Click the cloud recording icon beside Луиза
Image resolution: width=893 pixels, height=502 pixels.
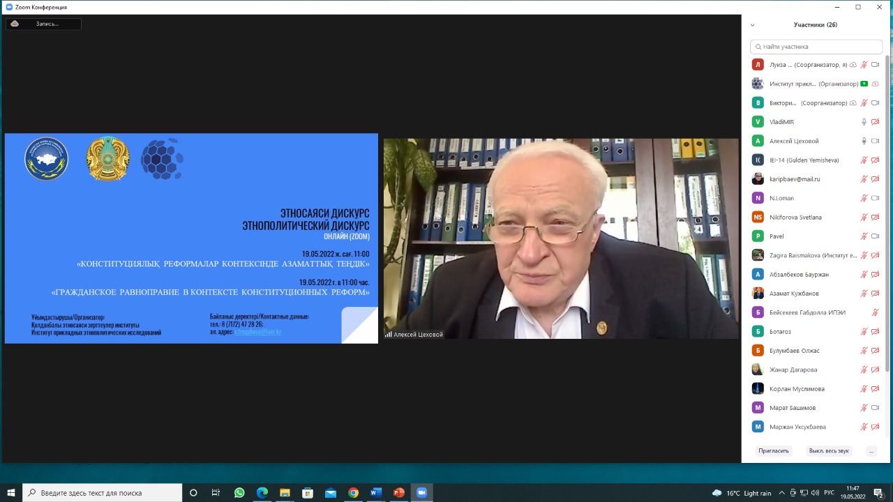click(853, 65)
